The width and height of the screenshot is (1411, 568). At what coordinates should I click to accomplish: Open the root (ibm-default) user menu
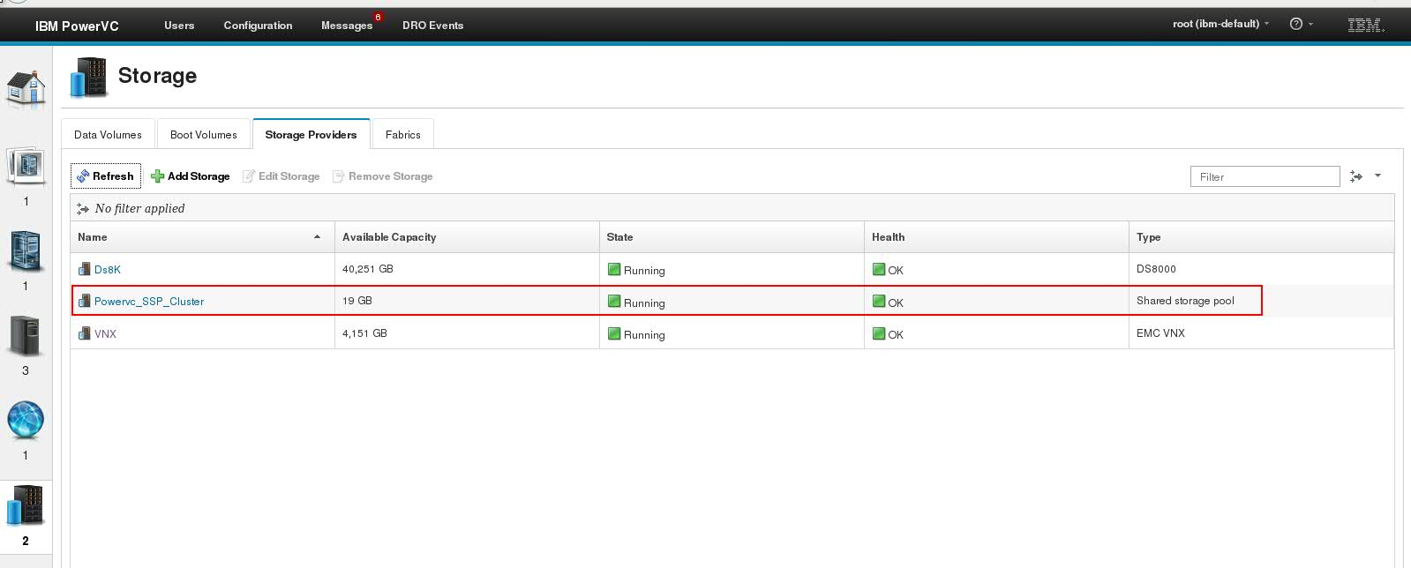[x=1220, y=24]
